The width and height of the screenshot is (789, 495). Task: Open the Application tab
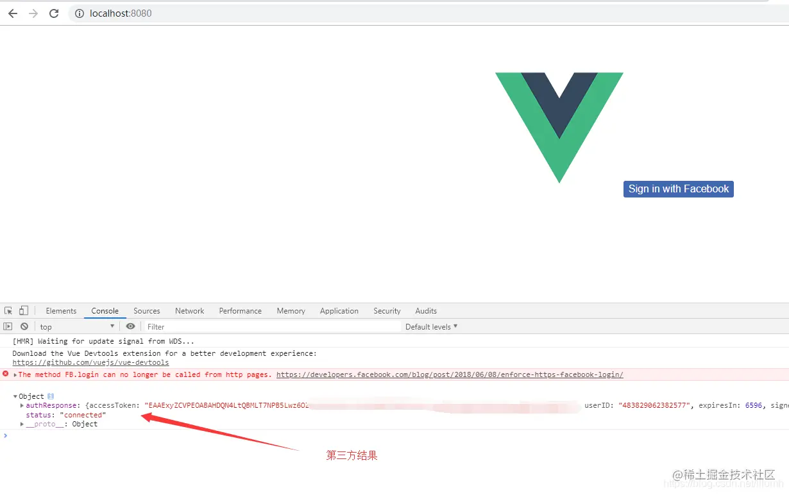pyautogui.click(x=339, y=311)
